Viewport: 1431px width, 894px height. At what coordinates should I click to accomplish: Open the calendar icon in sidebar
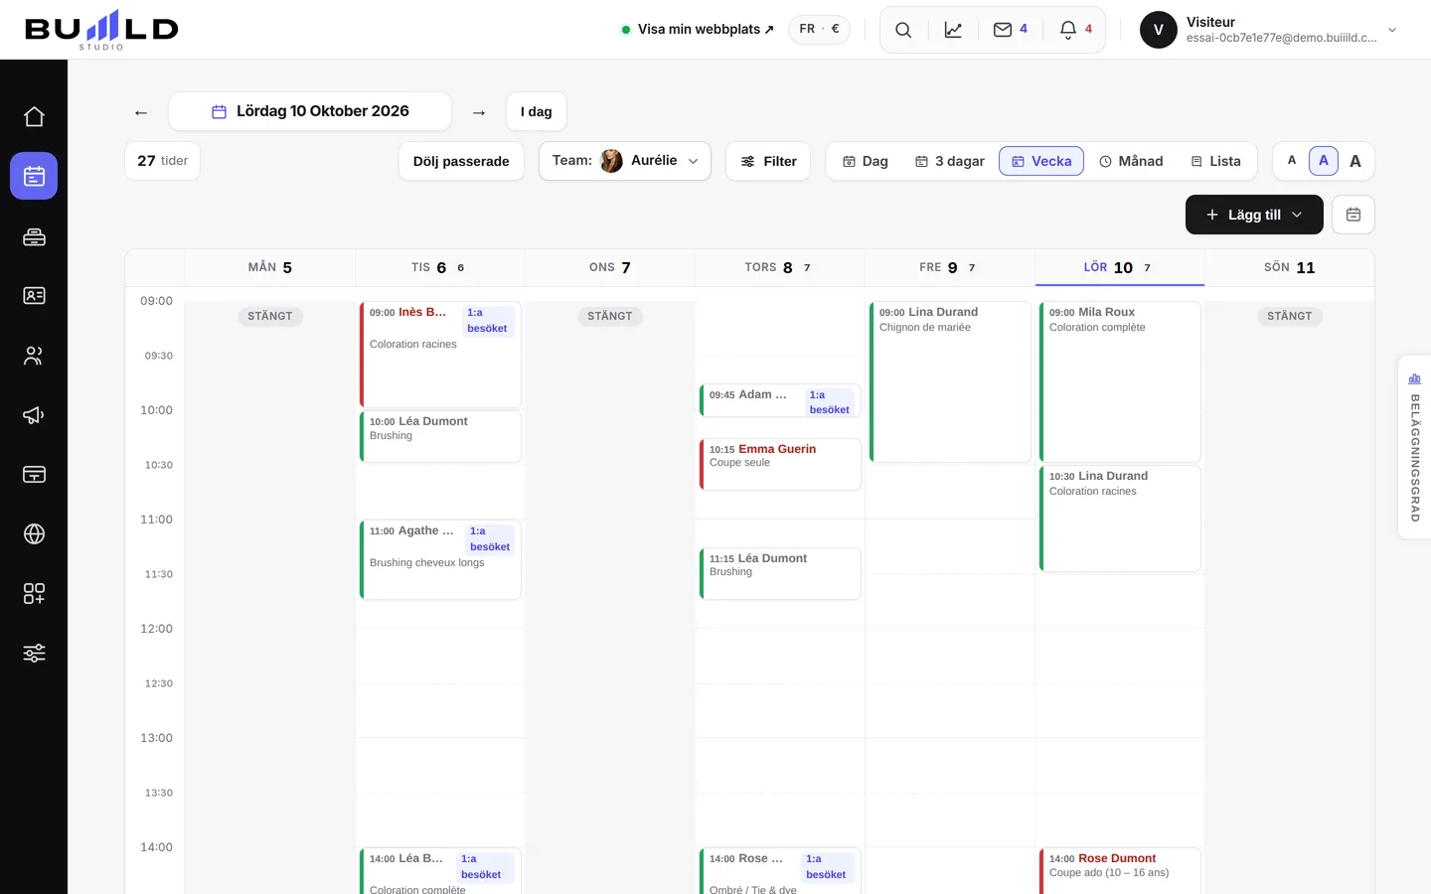click(x=34, y=176)
